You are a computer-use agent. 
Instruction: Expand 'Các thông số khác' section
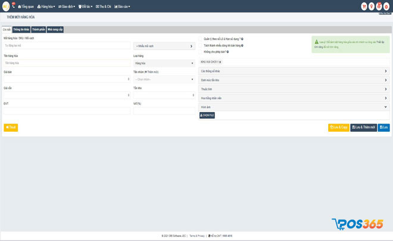click(x=294, y=71)
